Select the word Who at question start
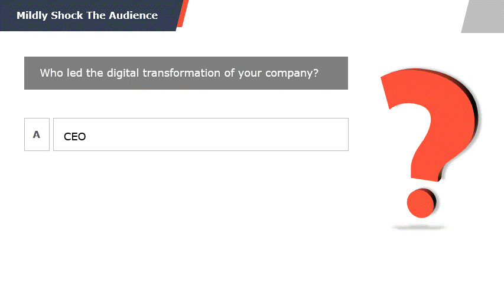 (51, 73)
